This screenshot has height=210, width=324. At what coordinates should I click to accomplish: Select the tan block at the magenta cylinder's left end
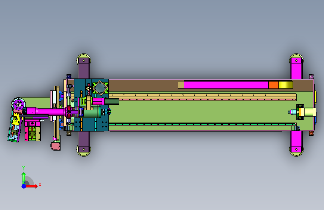point(181,85)
